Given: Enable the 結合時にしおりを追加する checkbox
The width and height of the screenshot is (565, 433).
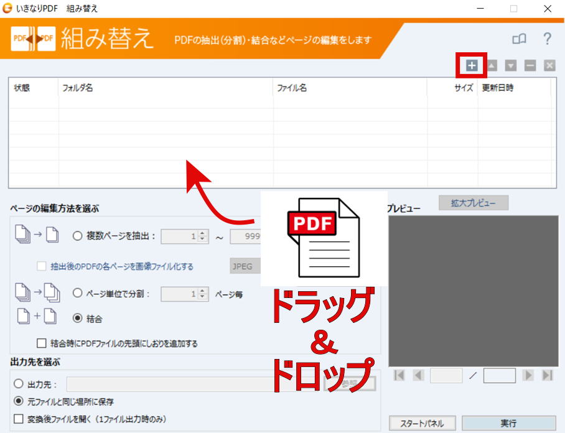Looking at the screenshot, I should click(x=42, y=343).
